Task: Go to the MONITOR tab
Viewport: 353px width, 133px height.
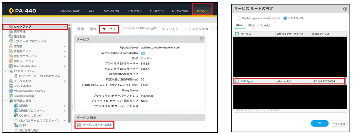Action: coord(111,11)
